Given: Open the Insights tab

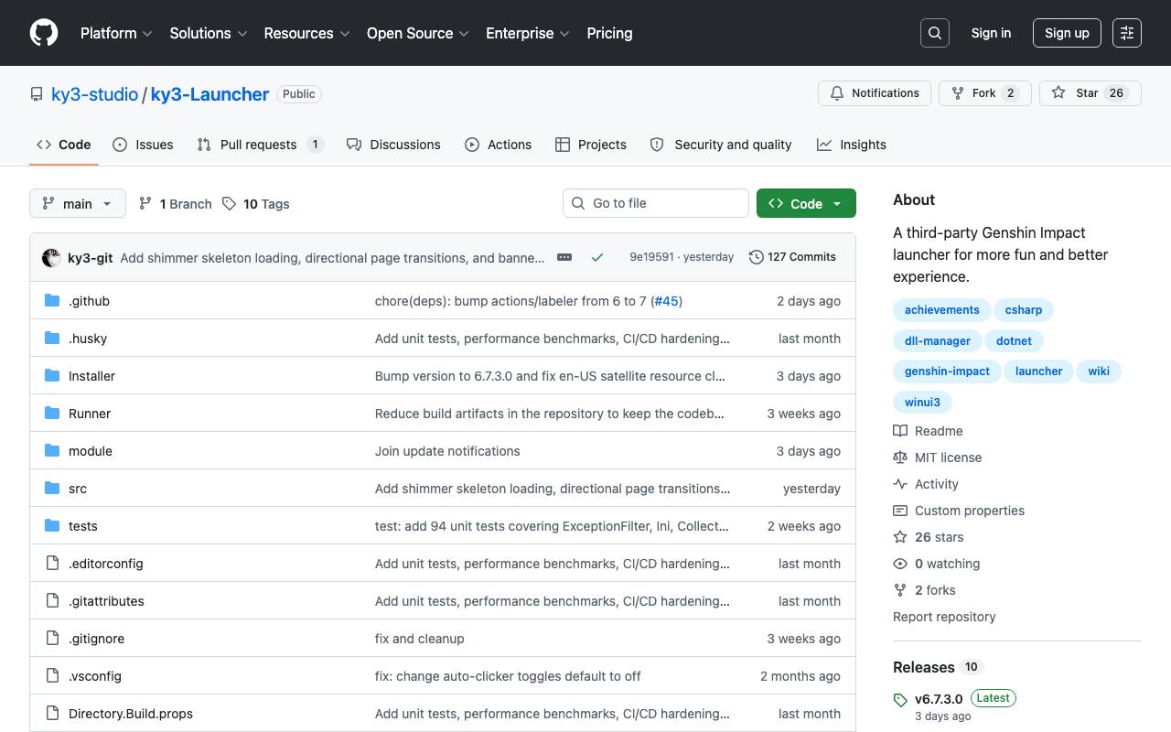Looking at the screenshot, I should click(x=852, y=145).
